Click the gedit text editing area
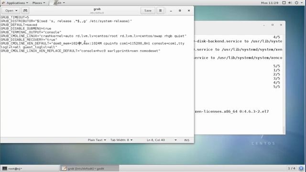This screenshot has width=306, height=172. pyautogui.click(x=97, y=76)
